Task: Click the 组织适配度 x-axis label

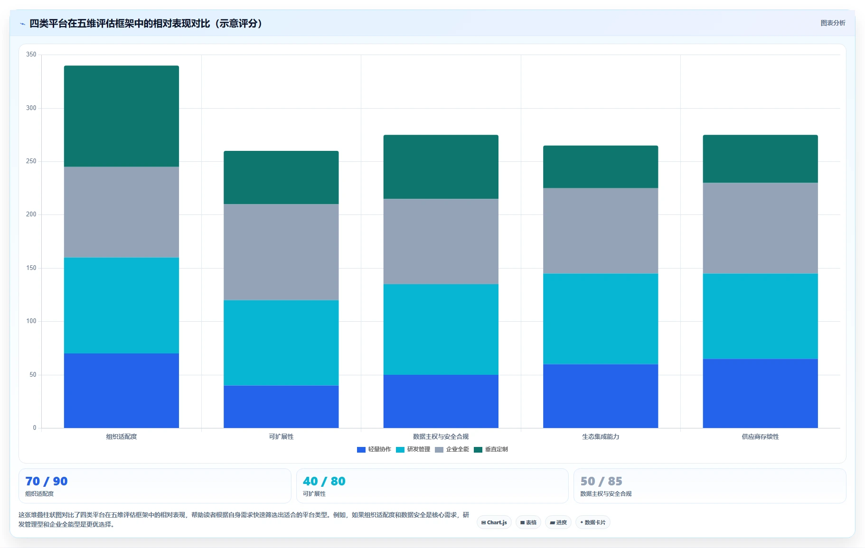Action: 122,437
